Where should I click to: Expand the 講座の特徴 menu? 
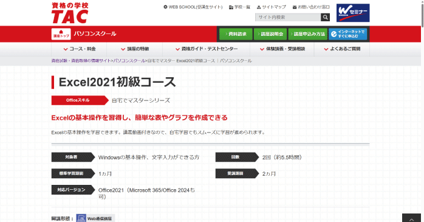pyautogui.click(x=135, y=49)
